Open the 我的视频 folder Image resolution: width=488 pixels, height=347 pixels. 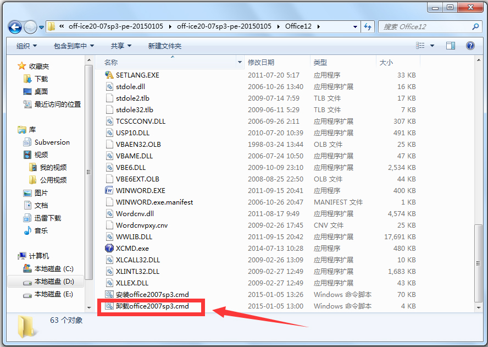pos(48,168)
